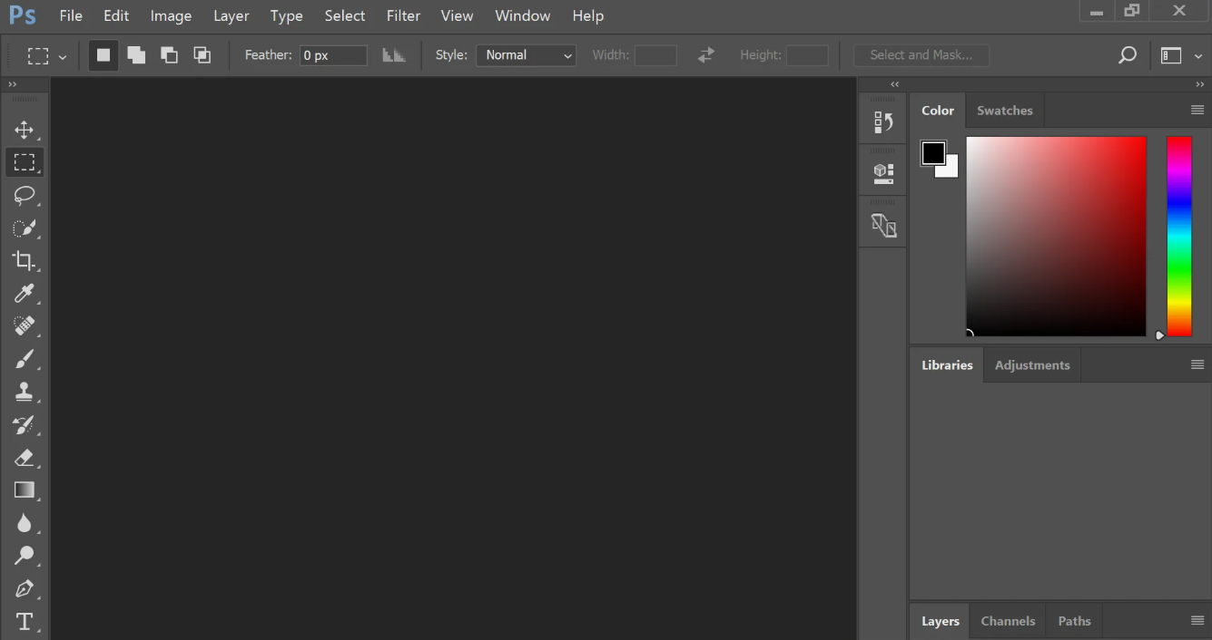Open the Style dropdown set to Normal
Viewport: 1212px width, 640px height.
point(527,55)
